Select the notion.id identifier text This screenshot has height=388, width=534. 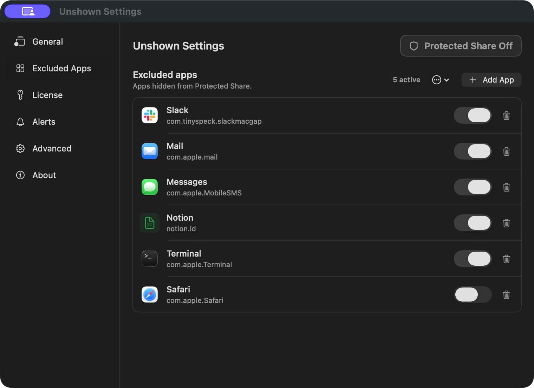(181, 229)
